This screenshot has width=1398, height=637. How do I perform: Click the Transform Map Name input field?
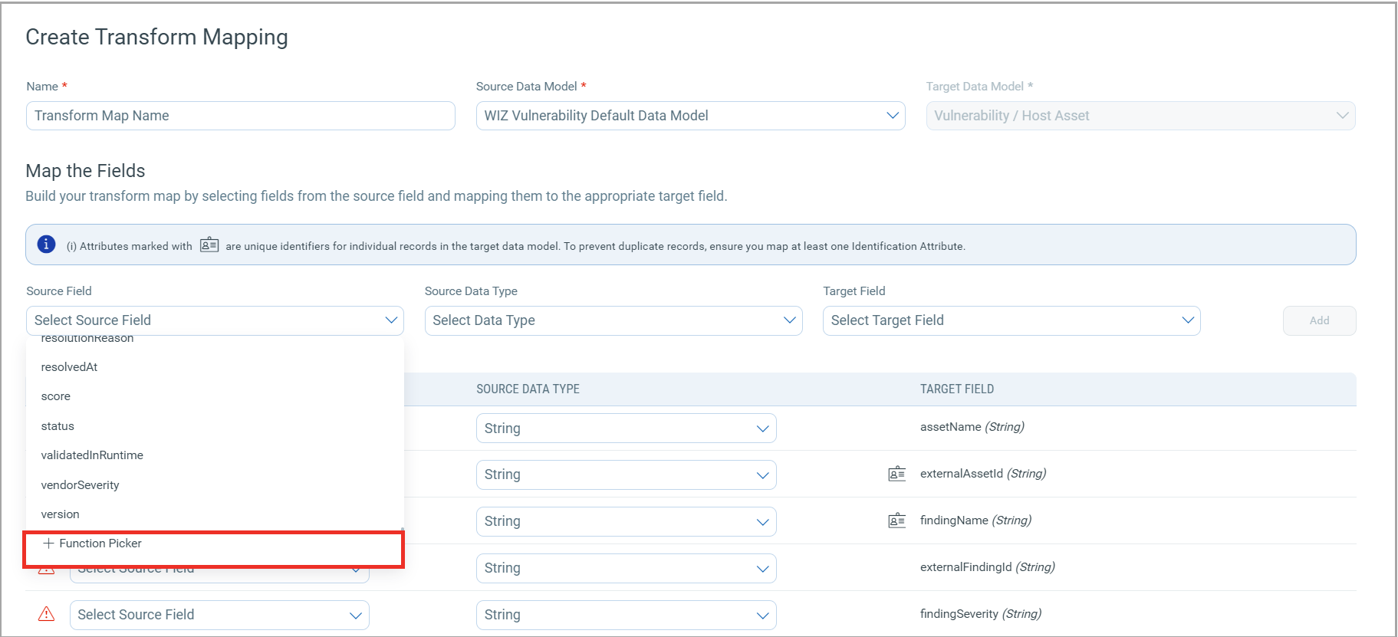click(x=240, y=116)
